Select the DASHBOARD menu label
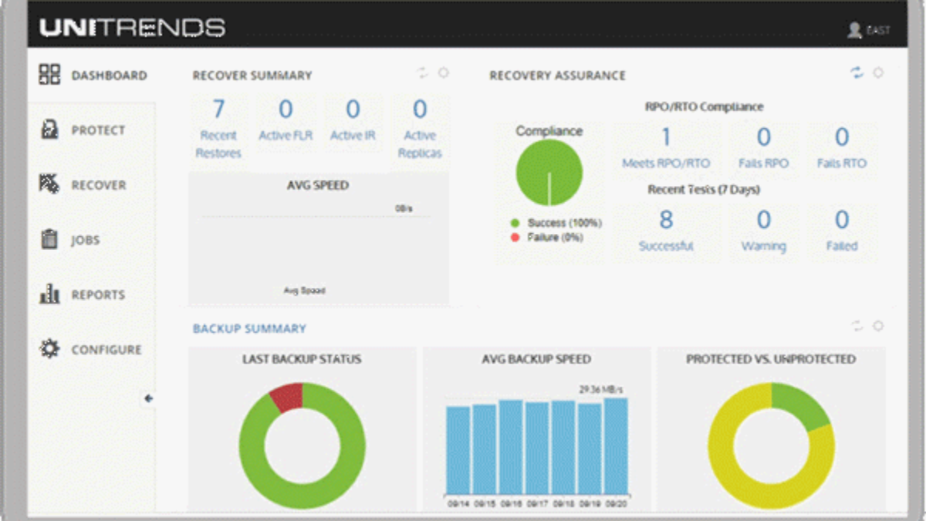 (x=109, y=76)
